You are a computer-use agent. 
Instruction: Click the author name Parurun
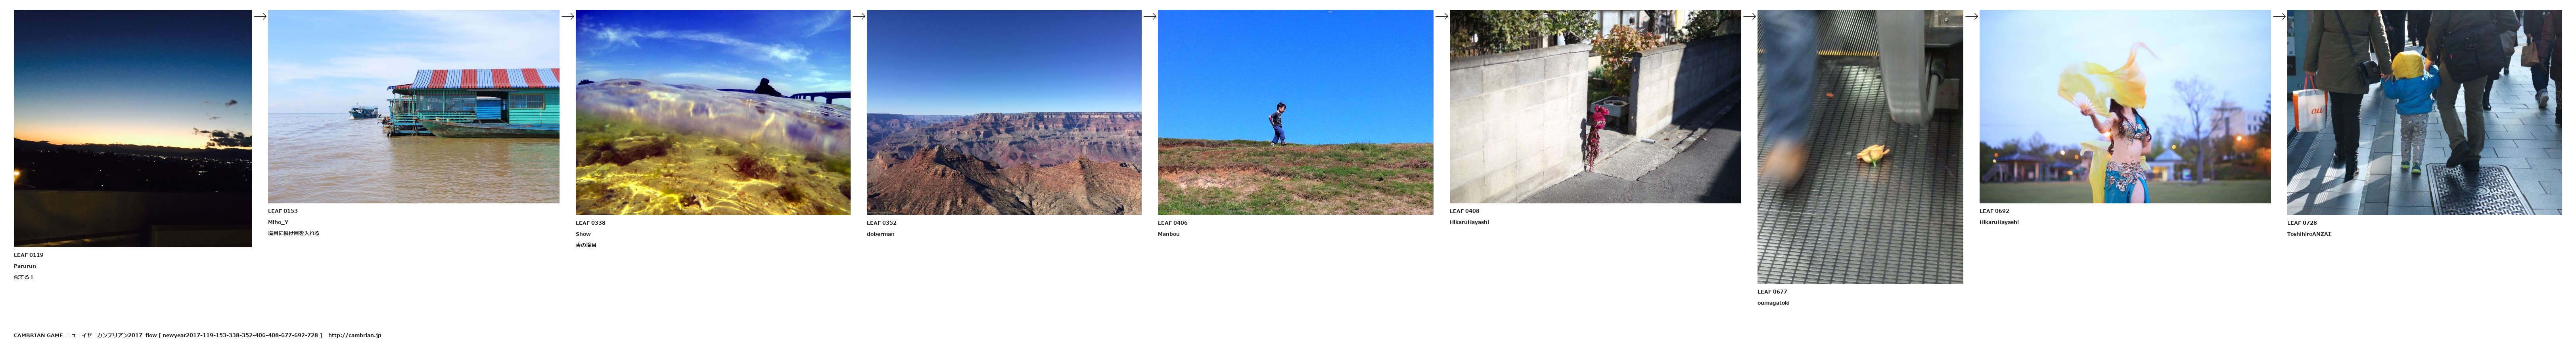(x=25, y=266)
